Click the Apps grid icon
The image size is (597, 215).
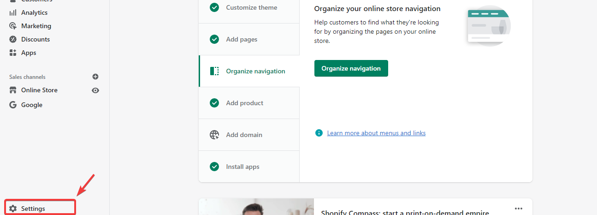13,53
